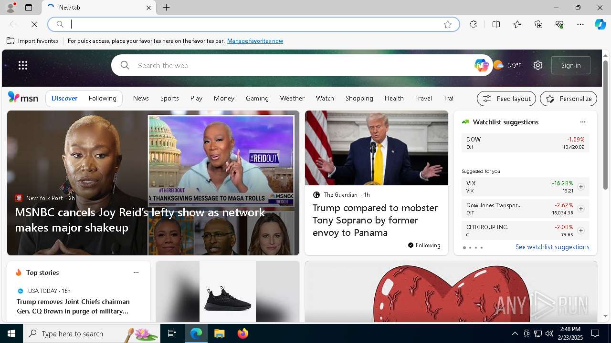Viewport: 611px width, 343px height.
Task: Open Split screen view
Action: [496, 24]
